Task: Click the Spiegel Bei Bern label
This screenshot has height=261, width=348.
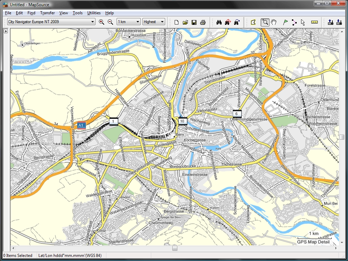Action: (171, 217)
